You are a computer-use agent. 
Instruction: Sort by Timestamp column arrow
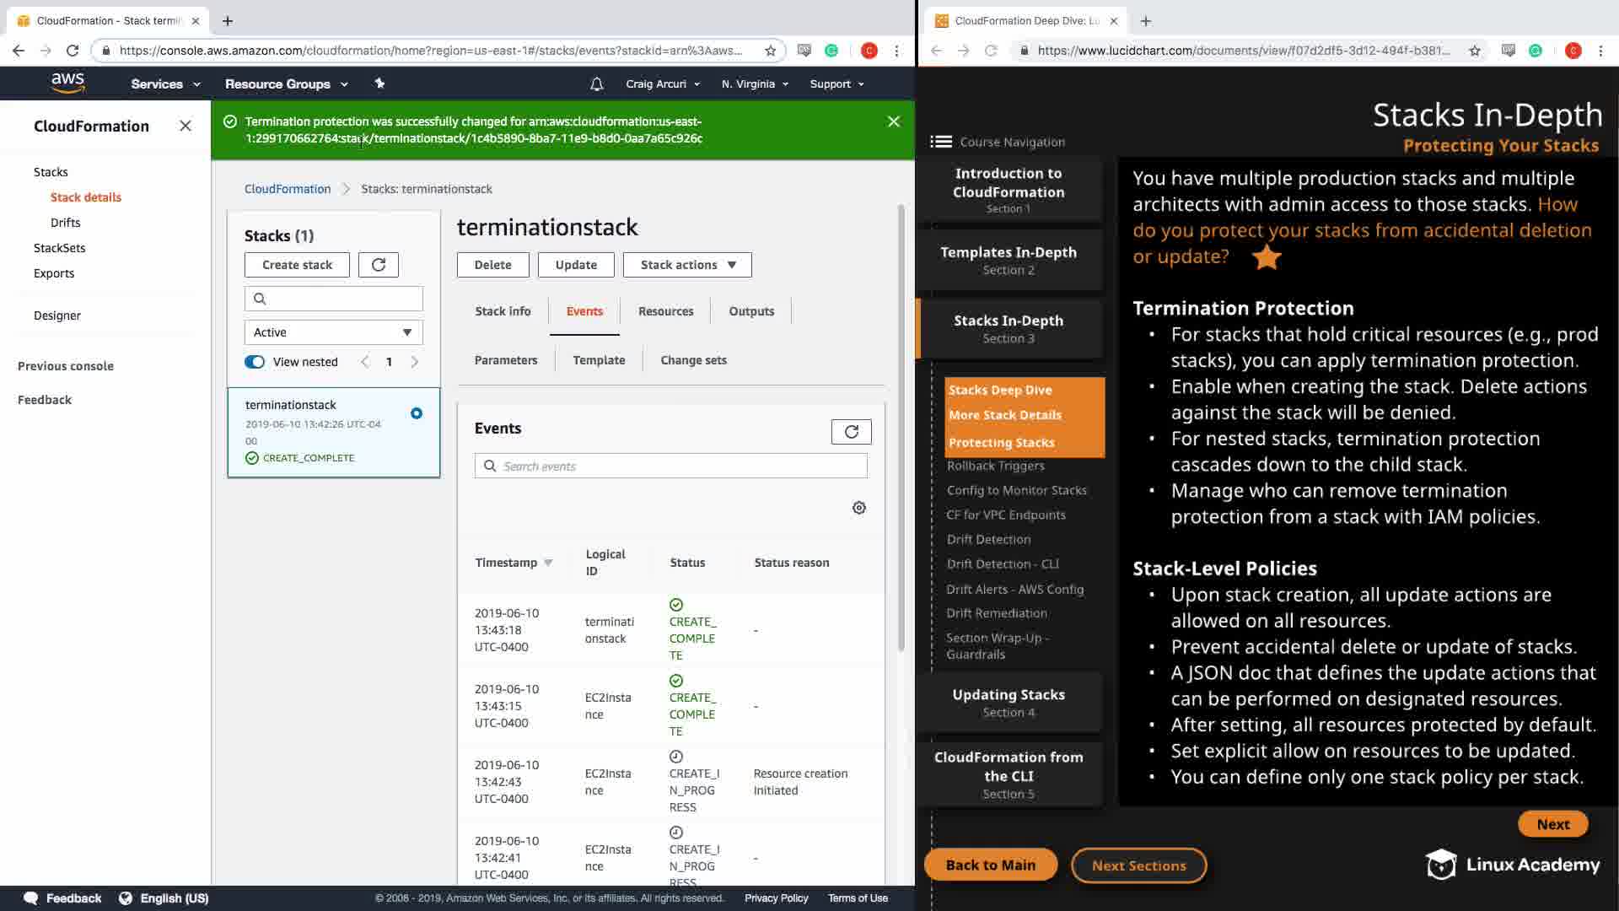[x=548, y=563]
